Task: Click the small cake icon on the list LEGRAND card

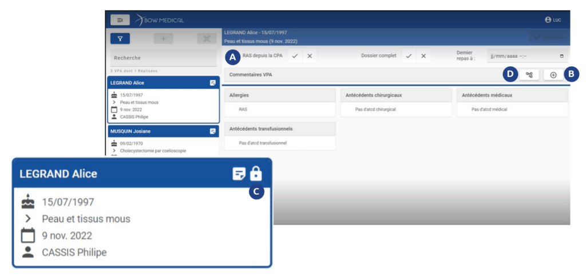Action: [114, 95]
